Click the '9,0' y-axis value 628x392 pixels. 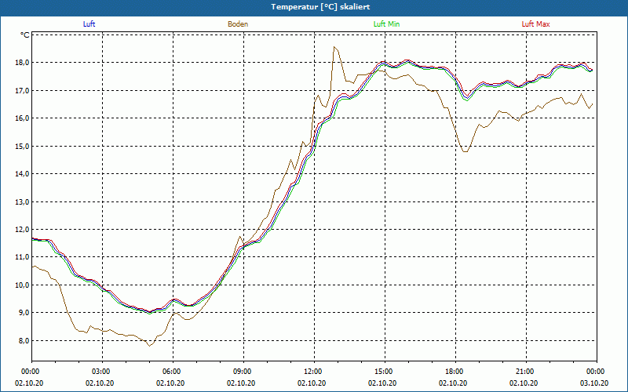(24, 313)
